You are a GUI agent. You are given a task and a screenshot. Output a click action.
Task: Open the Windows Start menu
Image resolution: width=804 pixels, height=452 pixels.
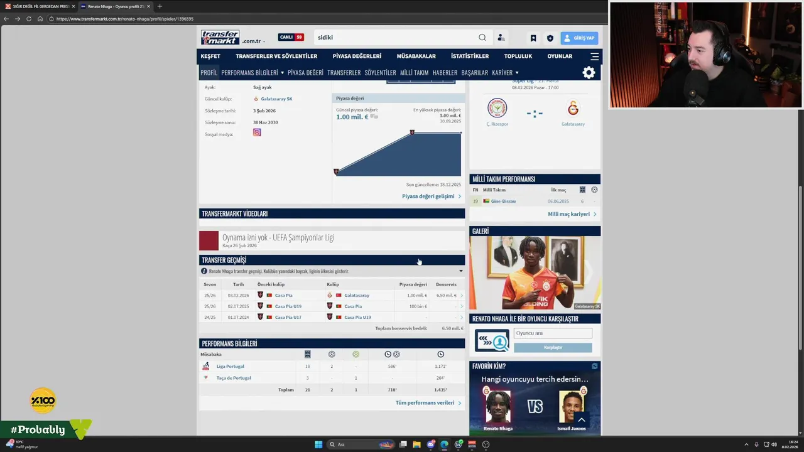click(318, 444)
